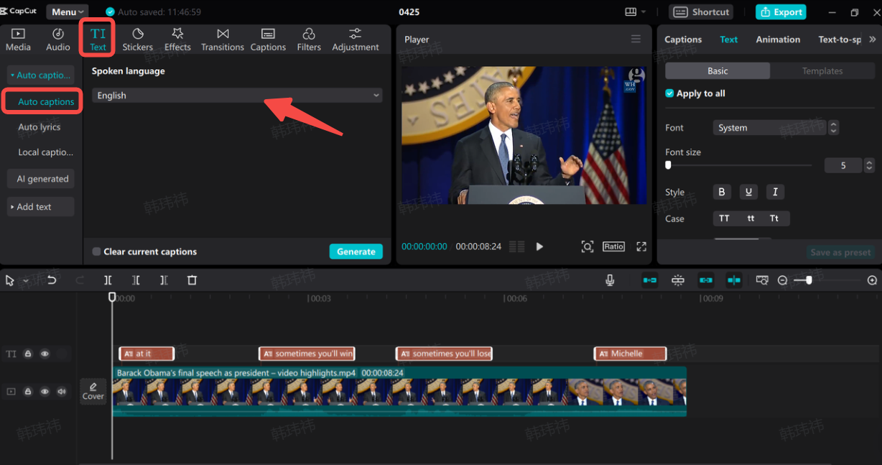Enter full screen preview
This screenshot has width=882, height=465.
[641, 247]
